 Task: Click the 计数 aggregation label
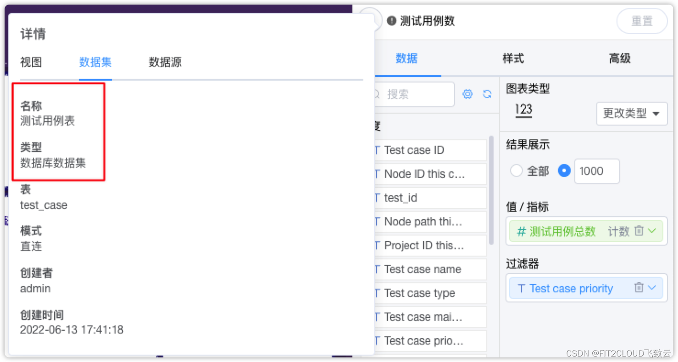[618, 231]
